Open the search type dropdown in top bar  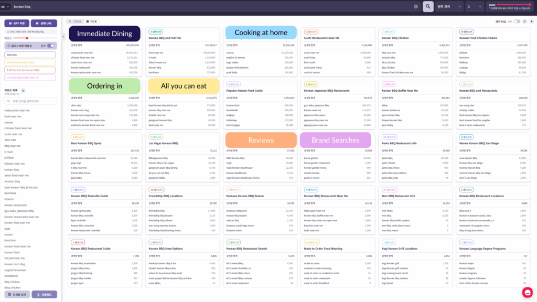449,6
